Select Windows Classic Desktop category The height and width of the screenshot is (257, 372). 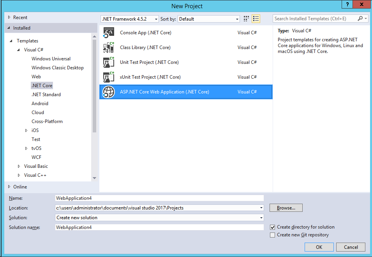(x=58, y=68)
